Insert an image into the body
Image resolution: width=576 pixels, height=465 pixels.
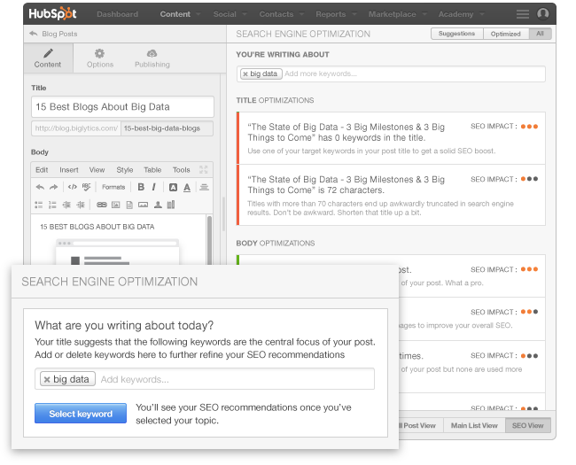(x=116, y=205)
